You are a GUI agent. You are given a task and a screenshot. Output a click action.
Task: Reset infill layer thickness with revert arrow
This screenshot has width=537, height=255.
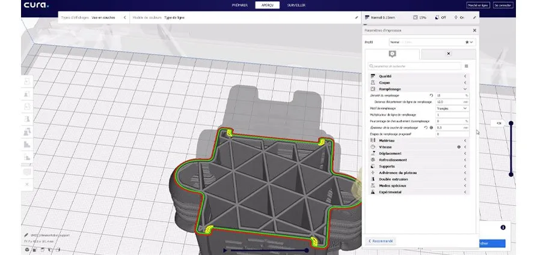coord(426,127)
